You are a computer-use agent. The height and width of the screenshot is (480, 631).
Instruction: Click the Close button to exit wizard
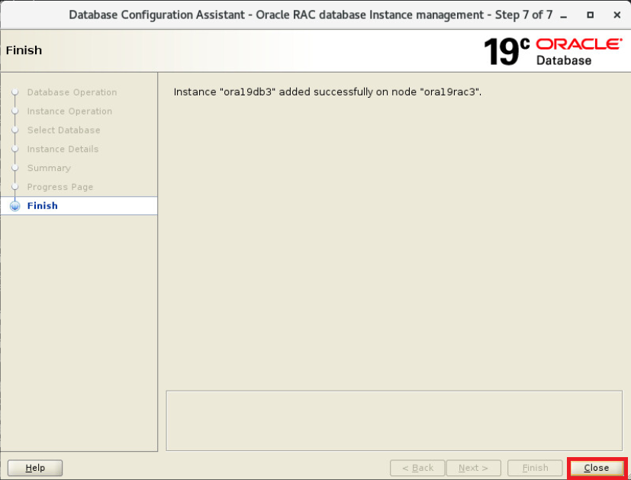click(x=597, y=468)
